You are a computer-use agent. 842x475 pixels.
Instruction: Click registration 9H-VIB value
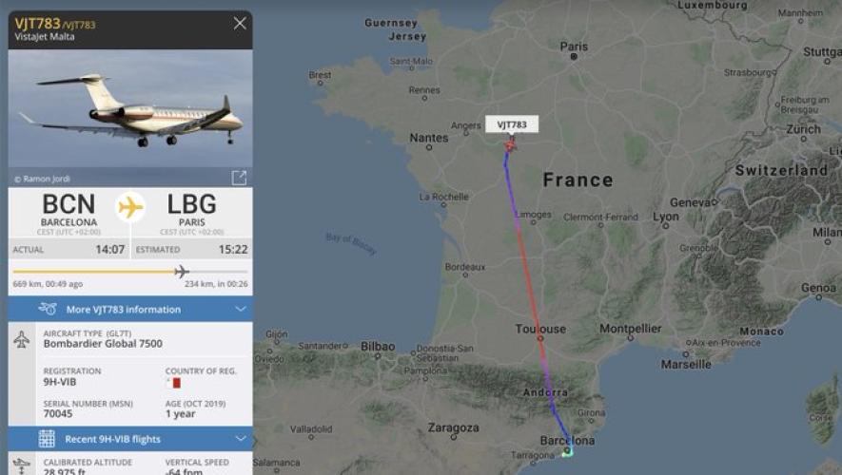pos(60,382)
